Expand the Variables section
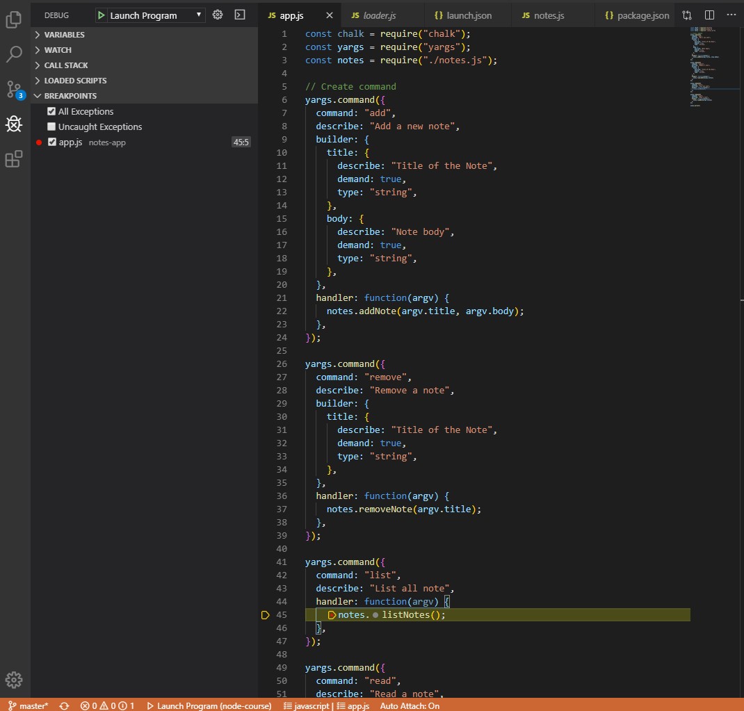Viewport: 744px width, 711px height. 63,34
